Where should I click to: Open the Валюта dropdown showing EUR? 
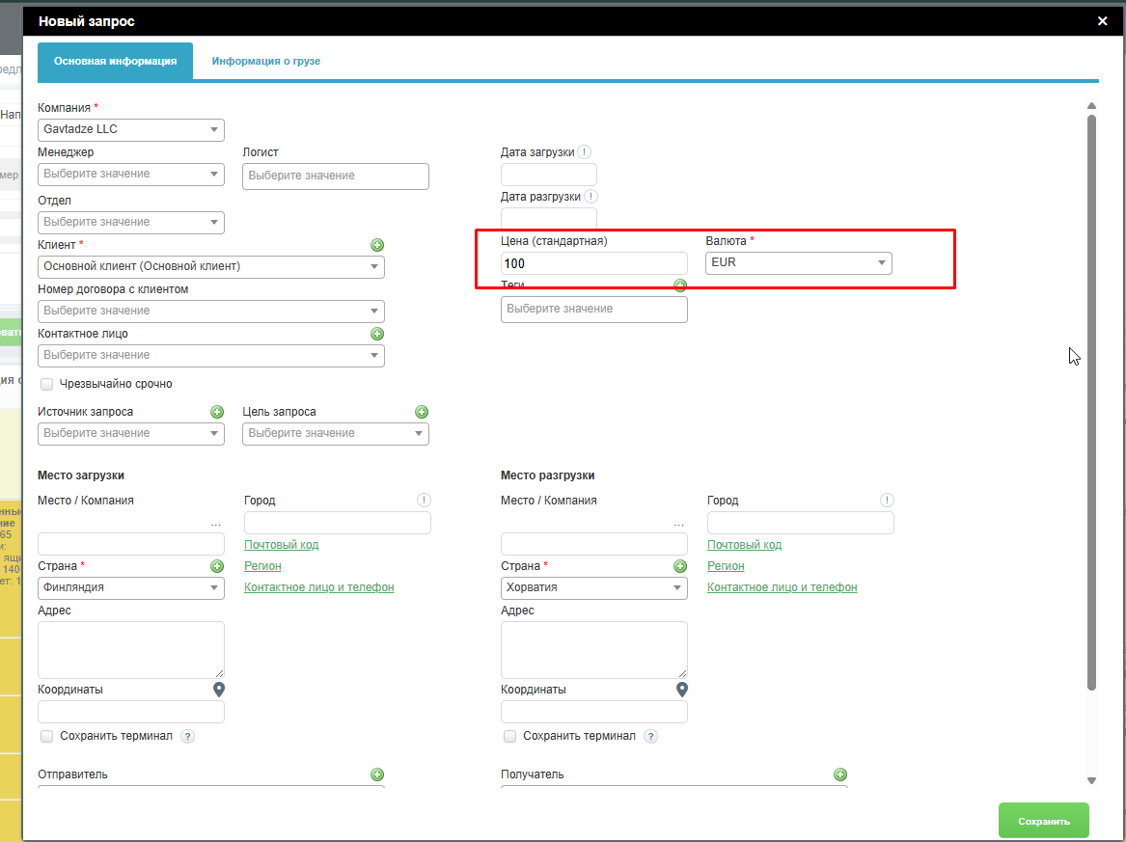pos(798,262)
